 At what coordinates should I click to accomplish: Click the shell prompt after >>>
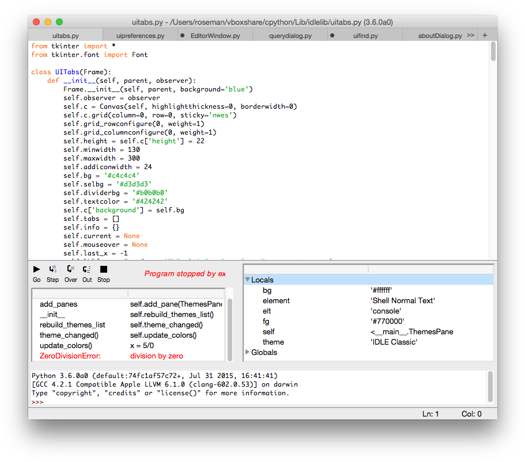49,402
